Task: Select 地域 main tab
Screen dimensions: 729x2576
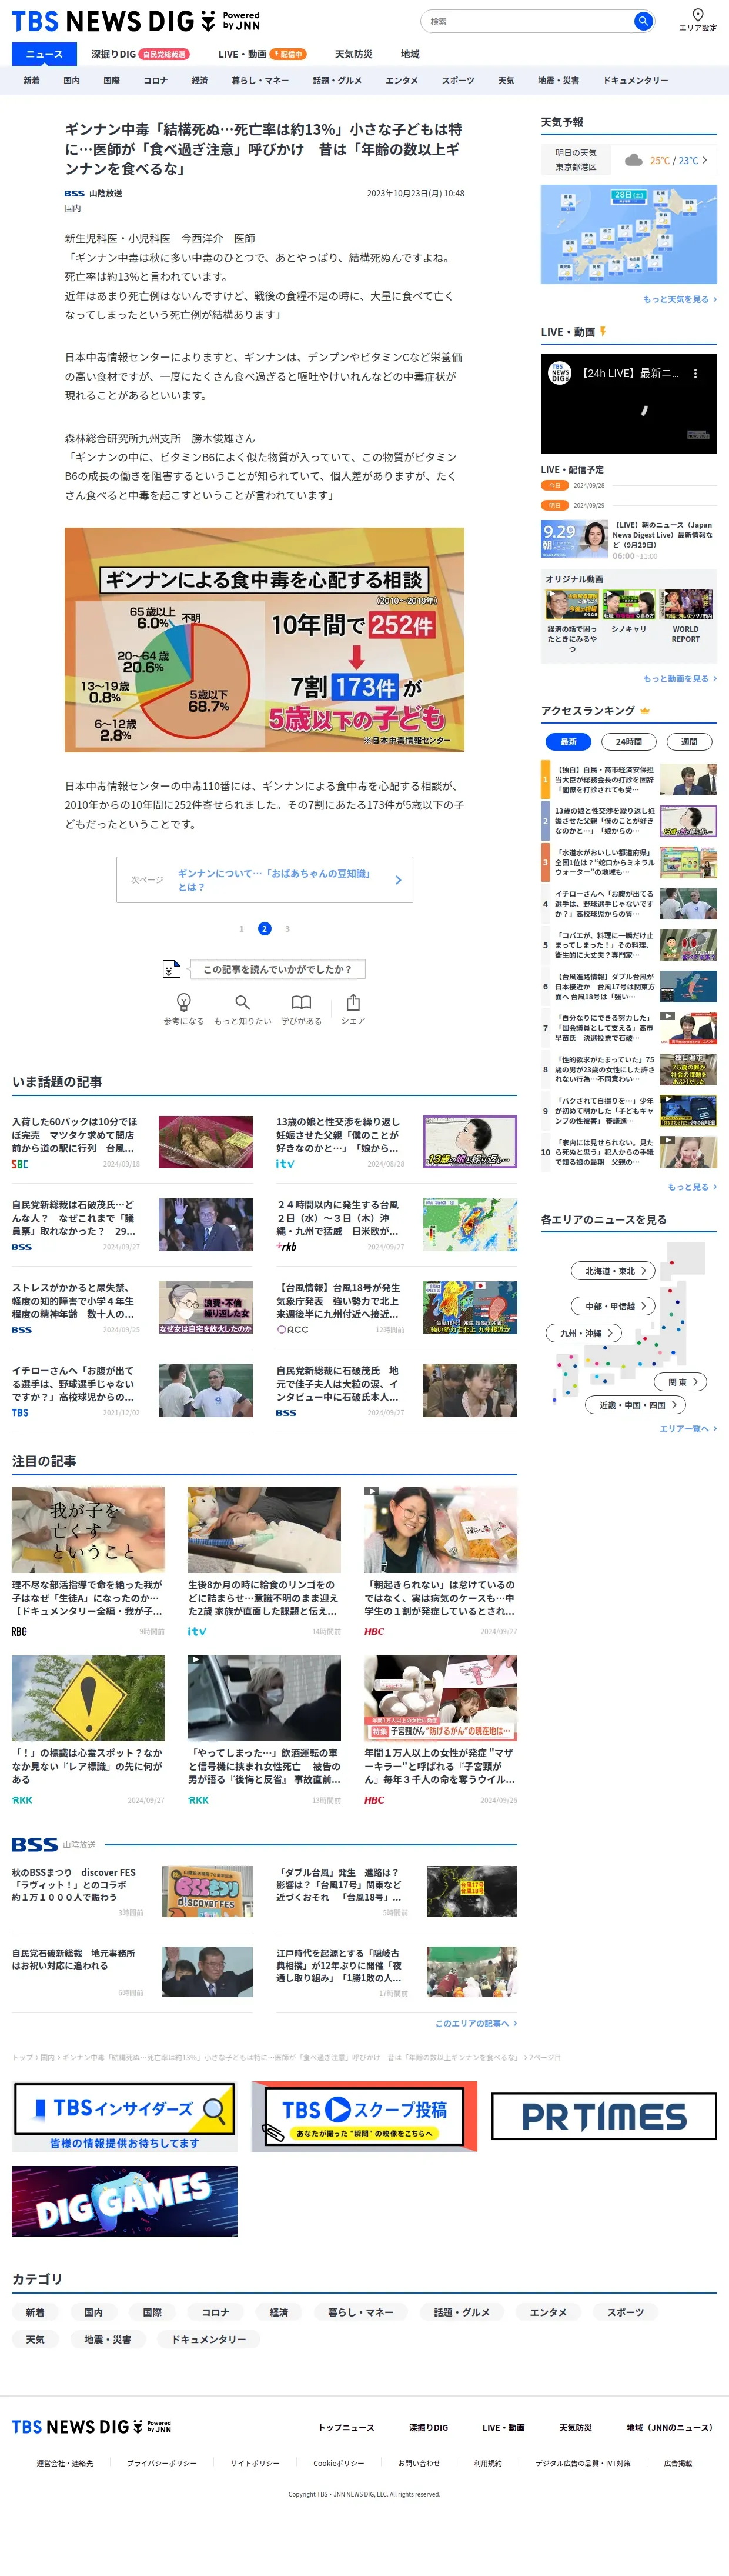Action: pyautogui.click(x=410, y=54)
